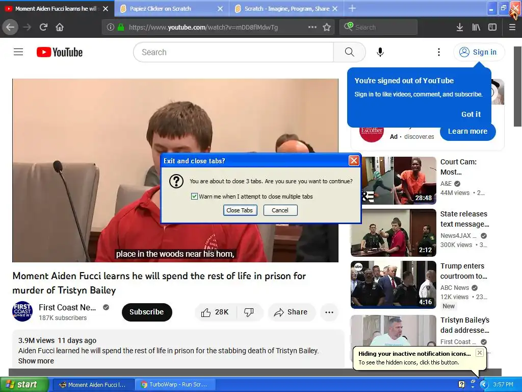Bookmark this page with the star

coord(327,28)
